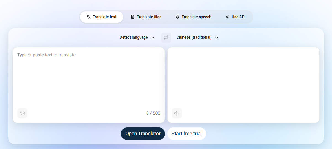Open the Detect language source selector
The width and height of the screenshot is (332, 149).
[137, 38]
